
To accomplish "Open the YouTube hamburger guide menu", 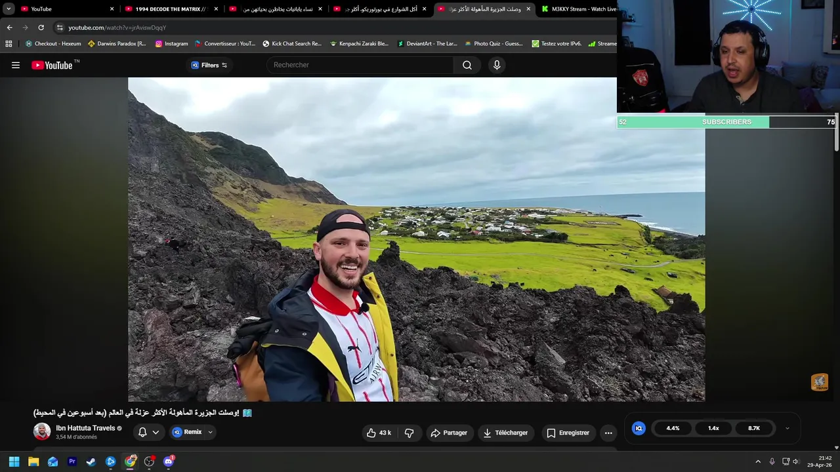I will click(x=16, y=65).
